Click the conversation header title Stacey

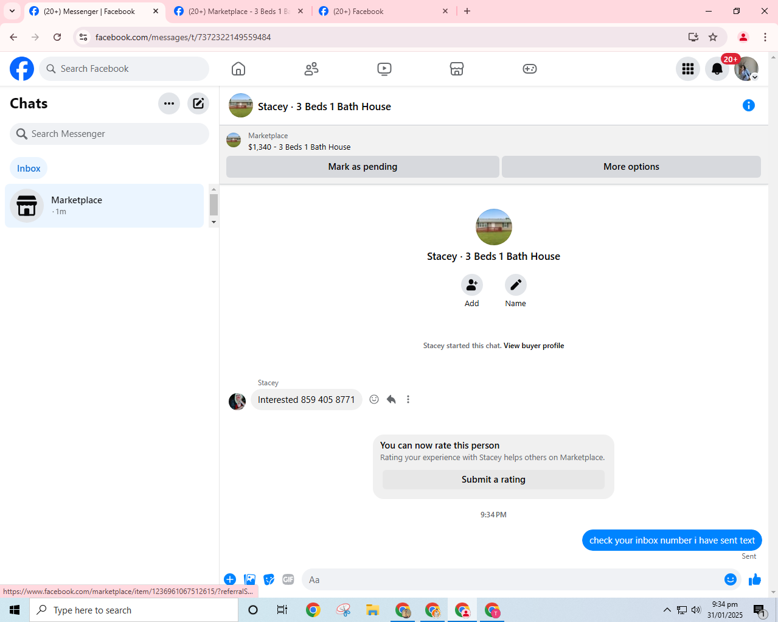click(x=324, y=107)
